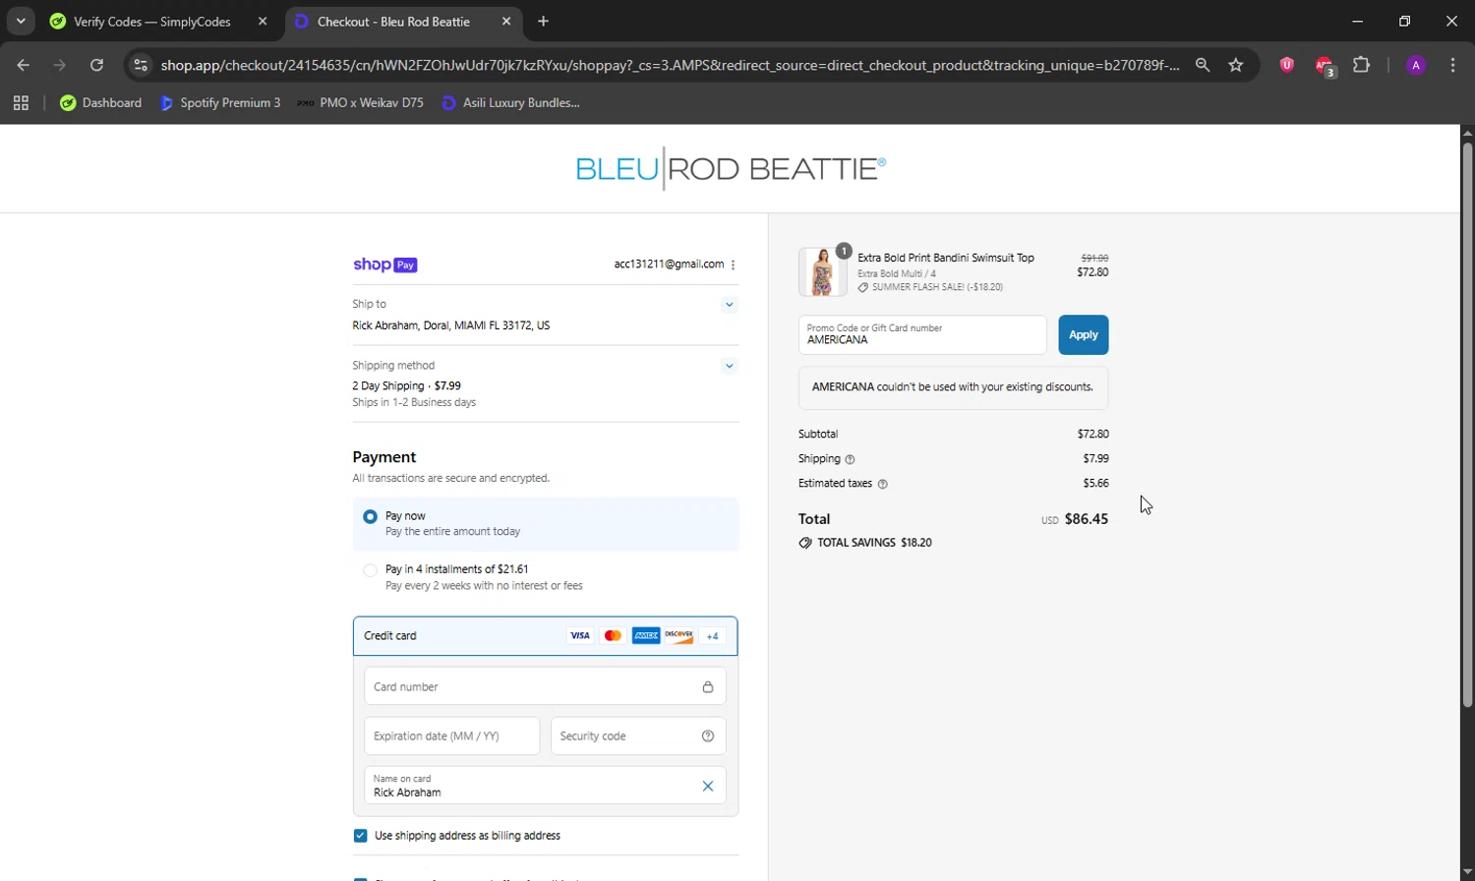Image resolution: width=1475 pixels, height=881 pixels.
Task: Expand the Shipping method section
Action: [x=729, y=366]
